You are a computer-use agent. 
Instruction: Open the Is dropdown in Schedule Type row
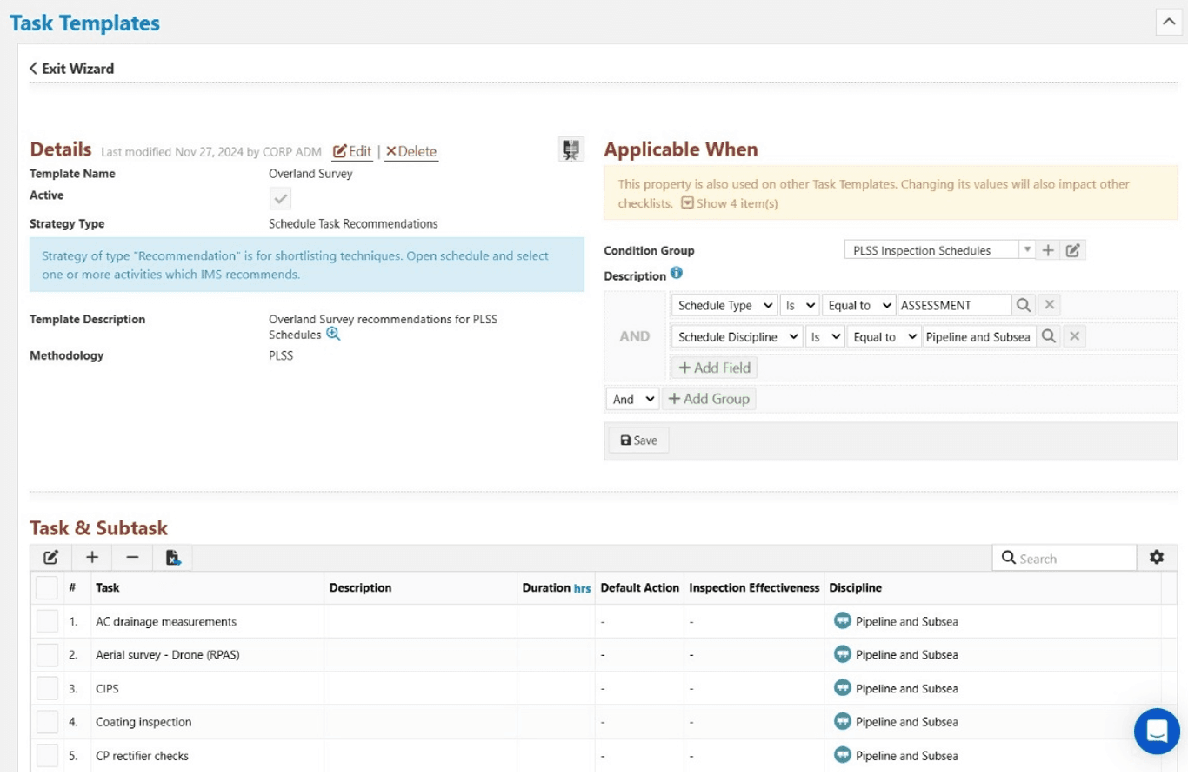click(x=799, y=306)
